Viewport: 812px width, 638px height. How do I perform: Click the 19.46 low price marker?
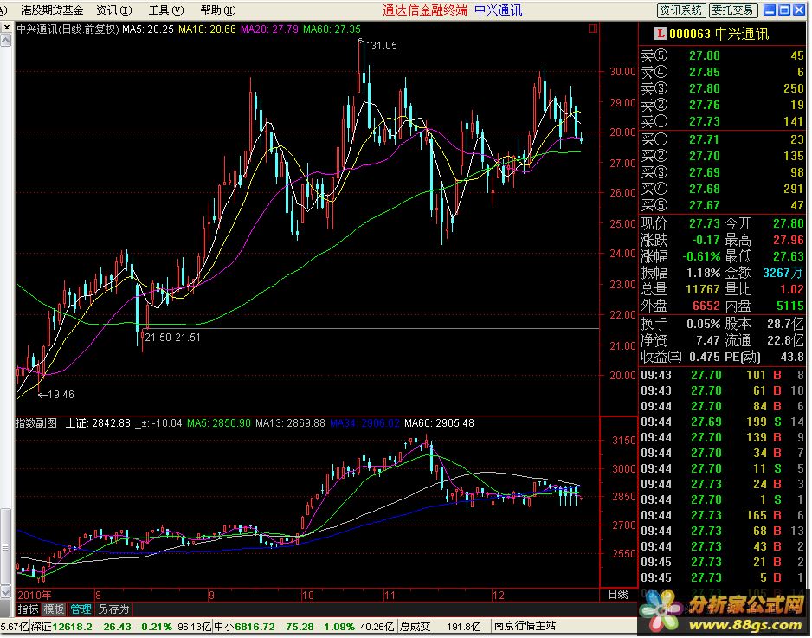point(61,395)
